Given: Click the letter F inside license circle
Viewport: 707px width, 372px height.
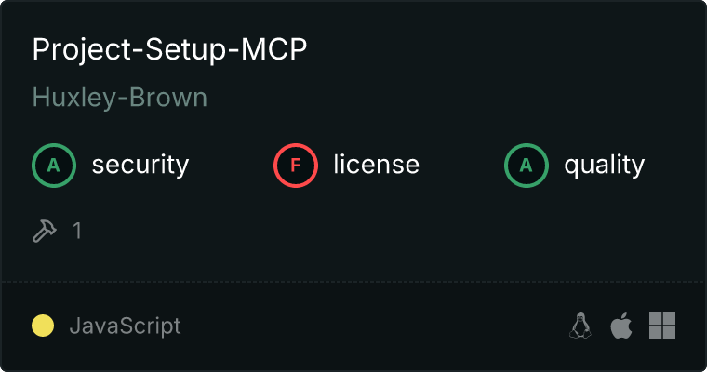Looking at the screenshot, I should pyautogui.click(x=295, y=166).
